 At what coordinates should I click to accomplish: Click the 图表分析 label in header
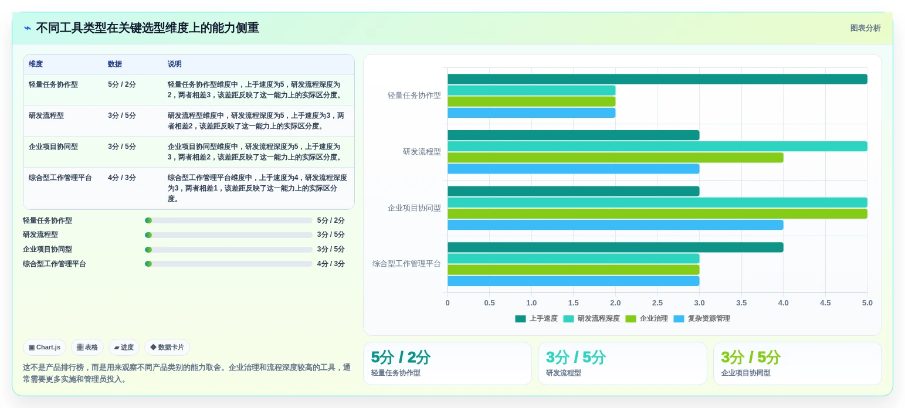pos(865,28)
